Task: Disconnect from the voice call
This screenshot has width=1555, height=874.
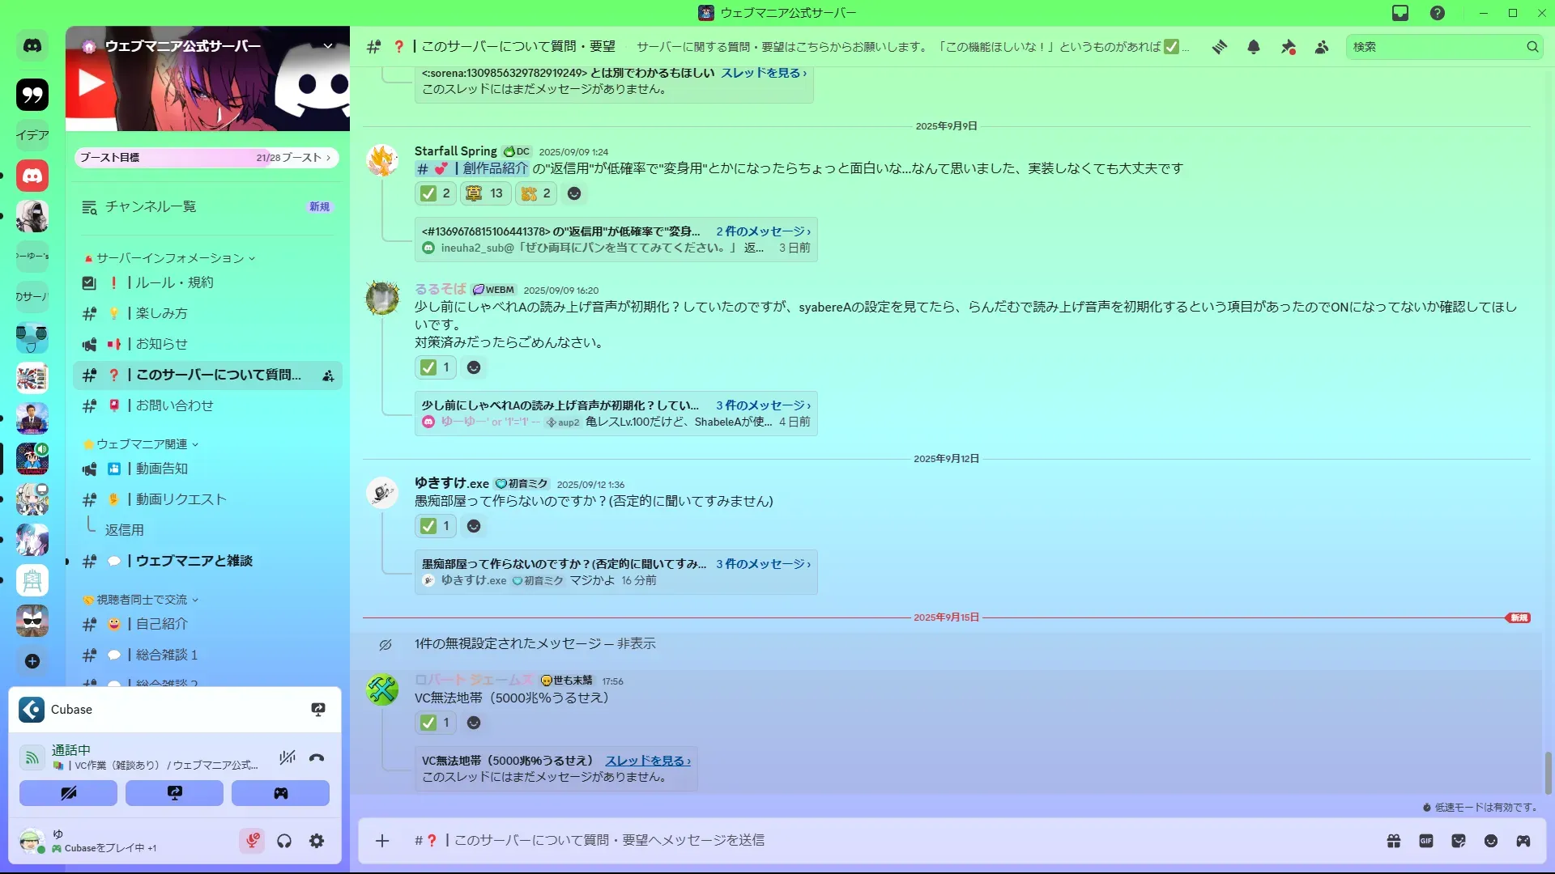Action: tap(317, 758)
